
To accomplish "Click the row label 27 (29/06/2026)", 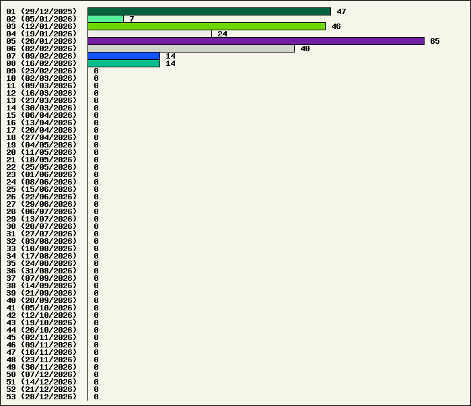I will point(42,204).
